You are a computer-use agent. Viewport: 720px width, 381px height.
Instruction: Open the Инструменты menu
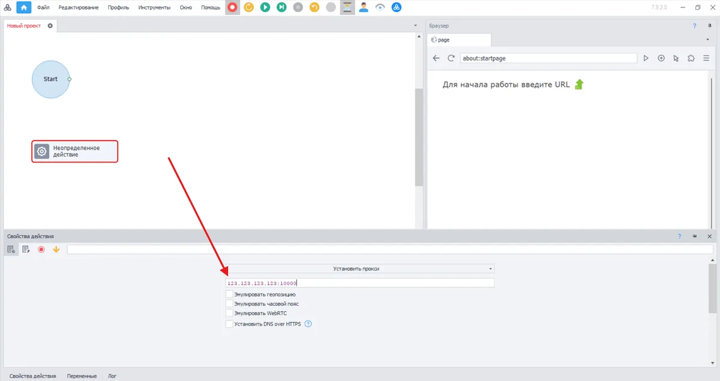tap(154, 8)
